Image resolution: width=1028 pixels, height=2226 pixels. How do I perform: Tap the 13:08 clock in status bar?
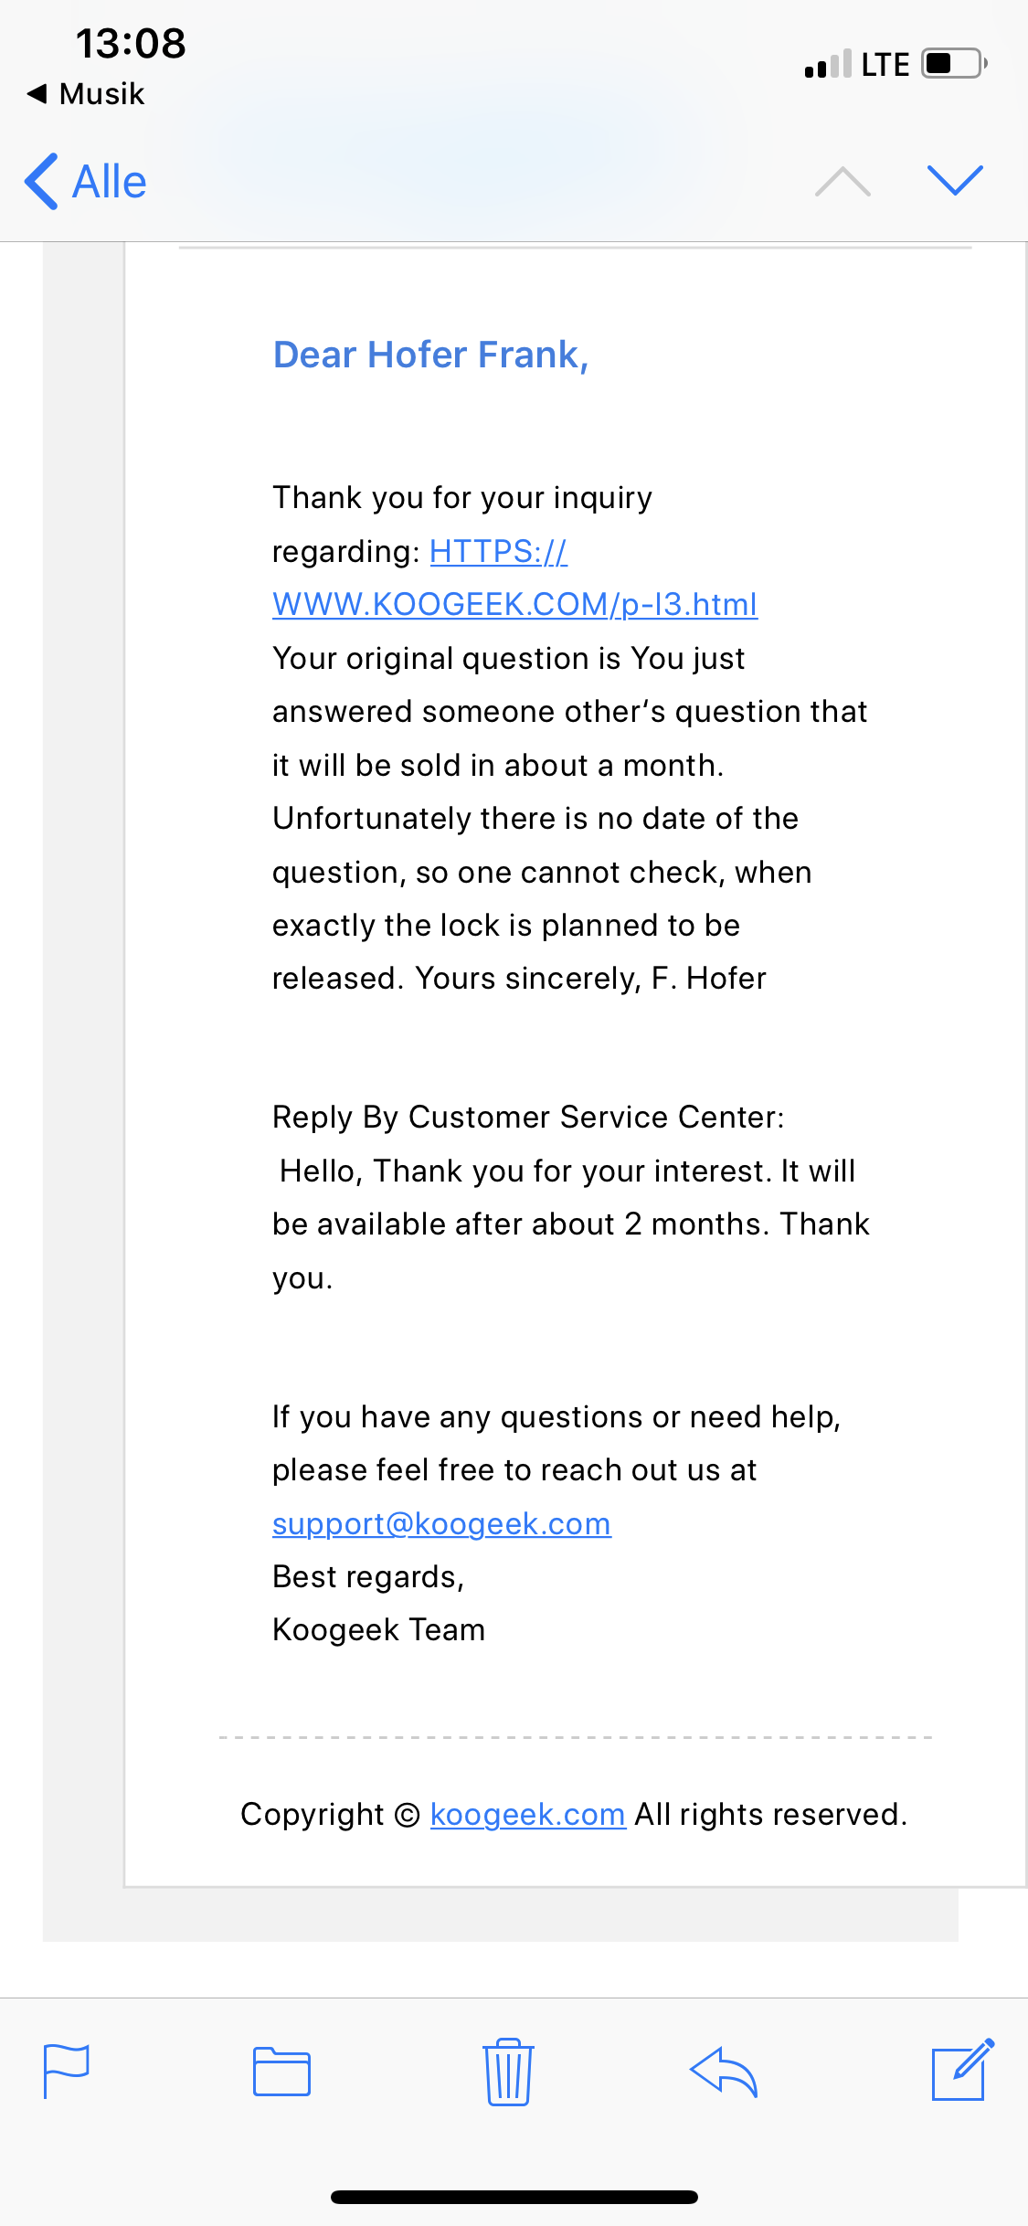pyautogui.click(x=131, y=43)
